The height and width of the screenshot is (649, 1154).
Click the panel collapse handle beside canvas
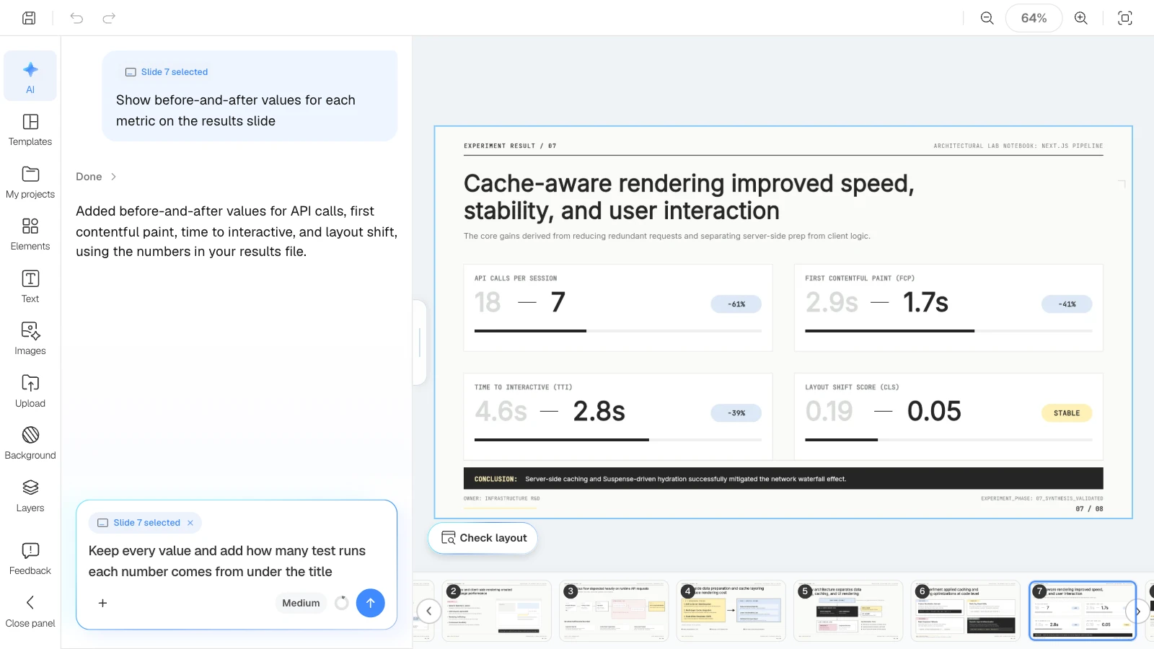pos(420,343)
